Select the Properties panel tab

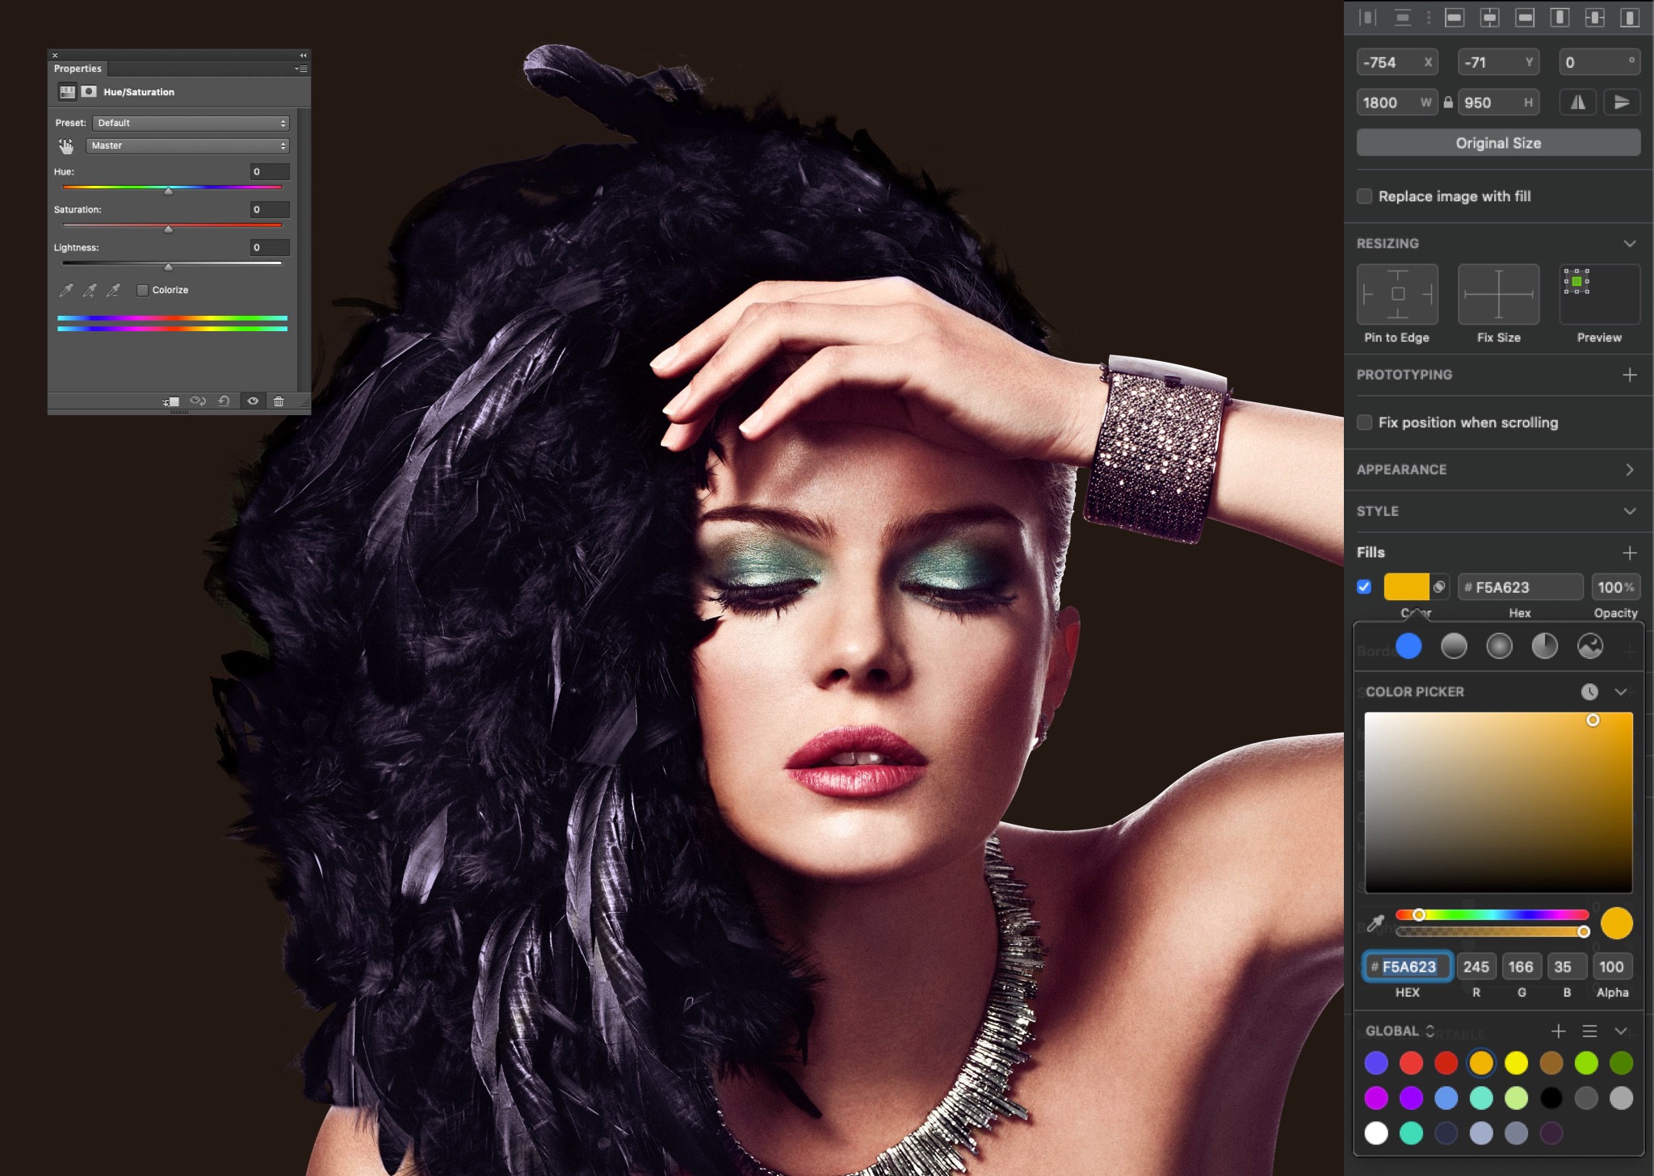click(78, 69)
